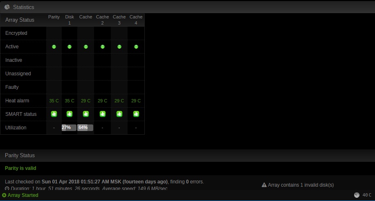Click the Unassigned row label
The image size is (375, 201).
(x=18, y=74)
